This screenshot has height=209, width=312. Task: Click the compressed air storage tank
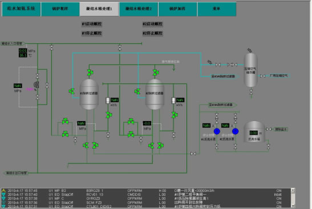251,70
